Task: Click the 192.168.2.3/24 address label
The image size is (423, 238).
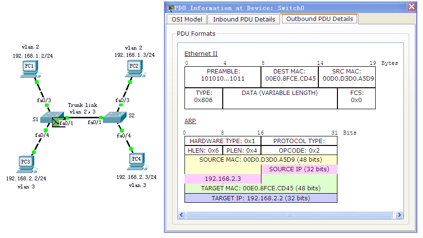Action: (137, 177)
